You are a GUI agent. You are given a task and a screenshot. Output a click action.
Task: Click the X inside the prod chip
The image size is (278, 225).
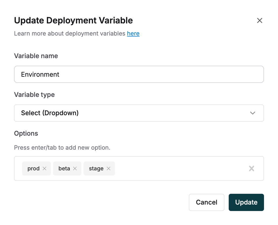click(44, 168)
